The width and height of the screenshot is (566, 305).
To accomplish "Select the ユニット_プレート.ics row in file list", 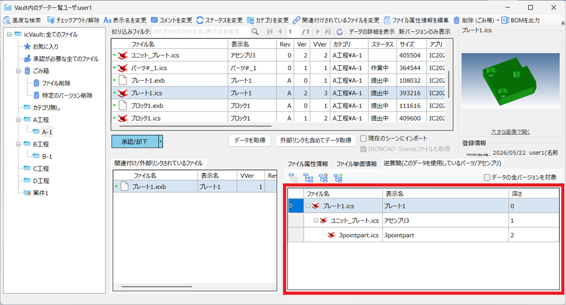I will (278, 55).
